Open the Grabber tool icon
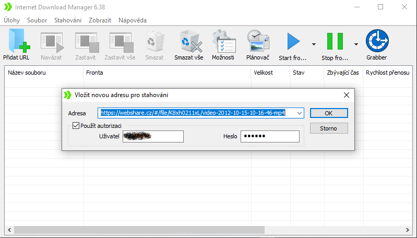Viewport: 417px width, 238px height. [x=377, y=41]
